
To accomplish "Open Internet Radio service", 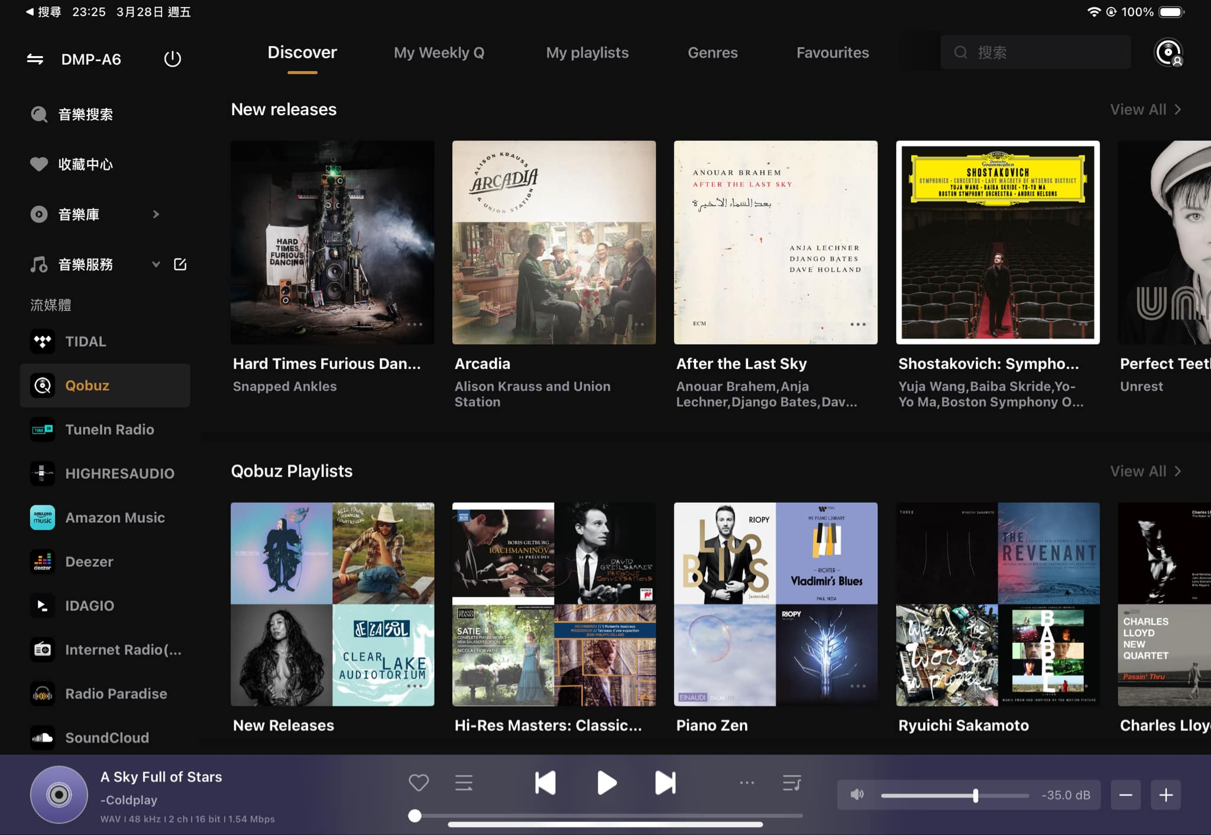I will point(105,649).
